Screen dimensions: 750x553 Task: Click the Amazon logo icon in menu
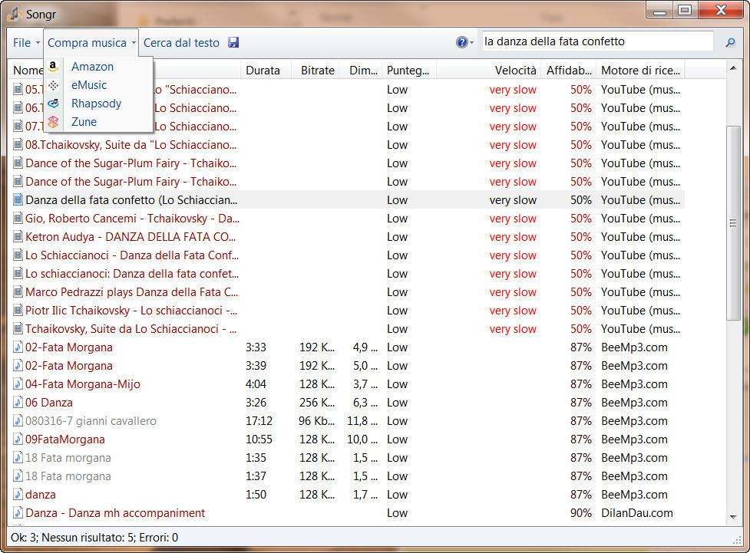[x=54, y=67]
